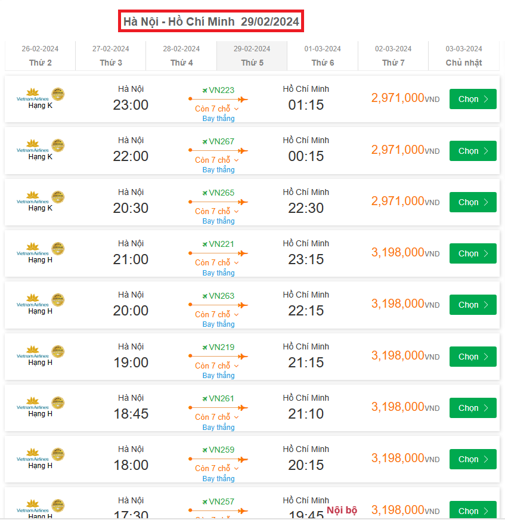Image resolution: width=505 pixels, height=520 pixels.
Task: Click the plane icon next to VN263
Action: click(x=205, y=296)
